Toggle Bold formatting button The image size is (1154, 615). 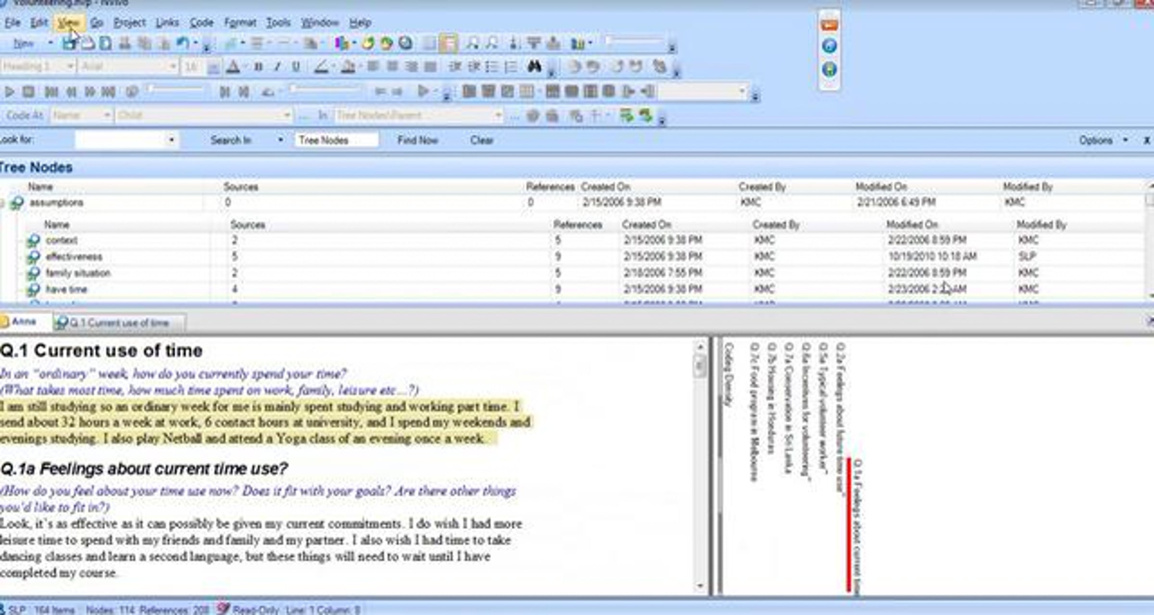tap(258, 67)
